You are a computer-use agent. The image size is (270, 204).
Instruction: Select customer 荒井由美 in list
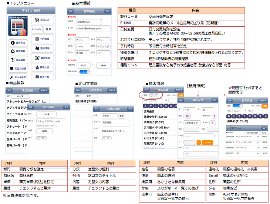(x=160, y=111)
